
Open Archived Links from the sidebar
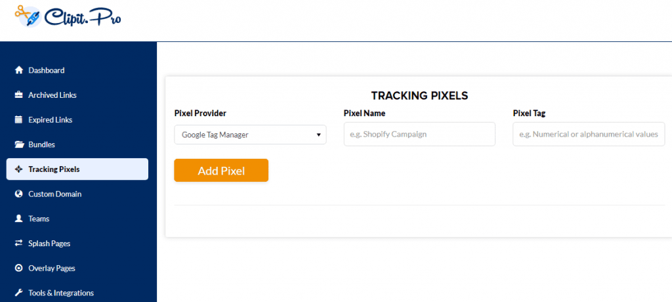pyautogui.click(x=52, y=95)
